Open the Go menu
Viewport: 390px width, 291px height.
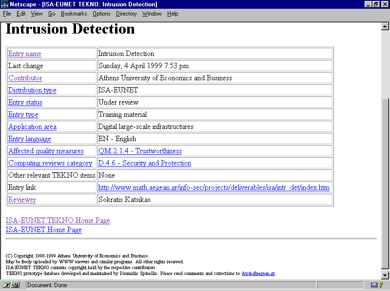(x=52, y=14)
